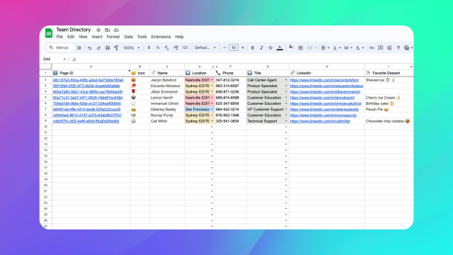Check cloud save status icon

(116, 30)
